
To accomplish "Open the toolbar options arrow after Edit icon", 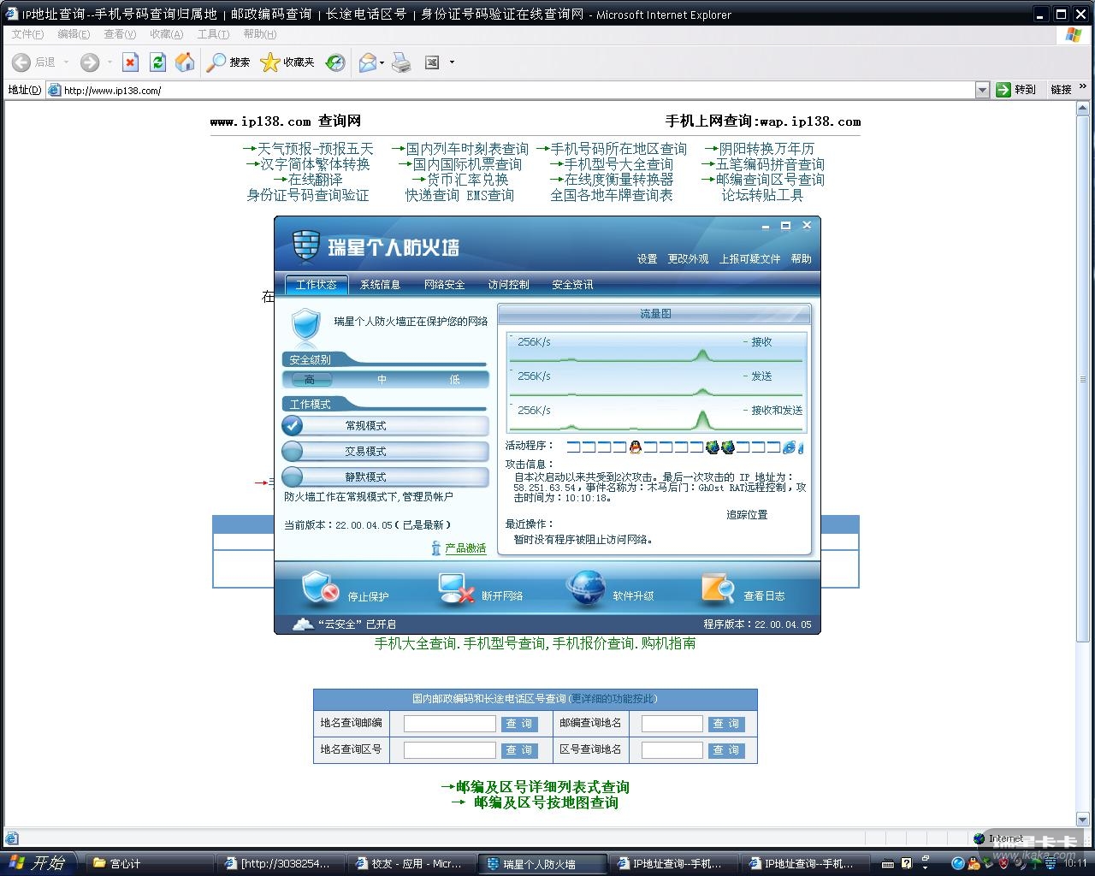I will pos(452,62).
